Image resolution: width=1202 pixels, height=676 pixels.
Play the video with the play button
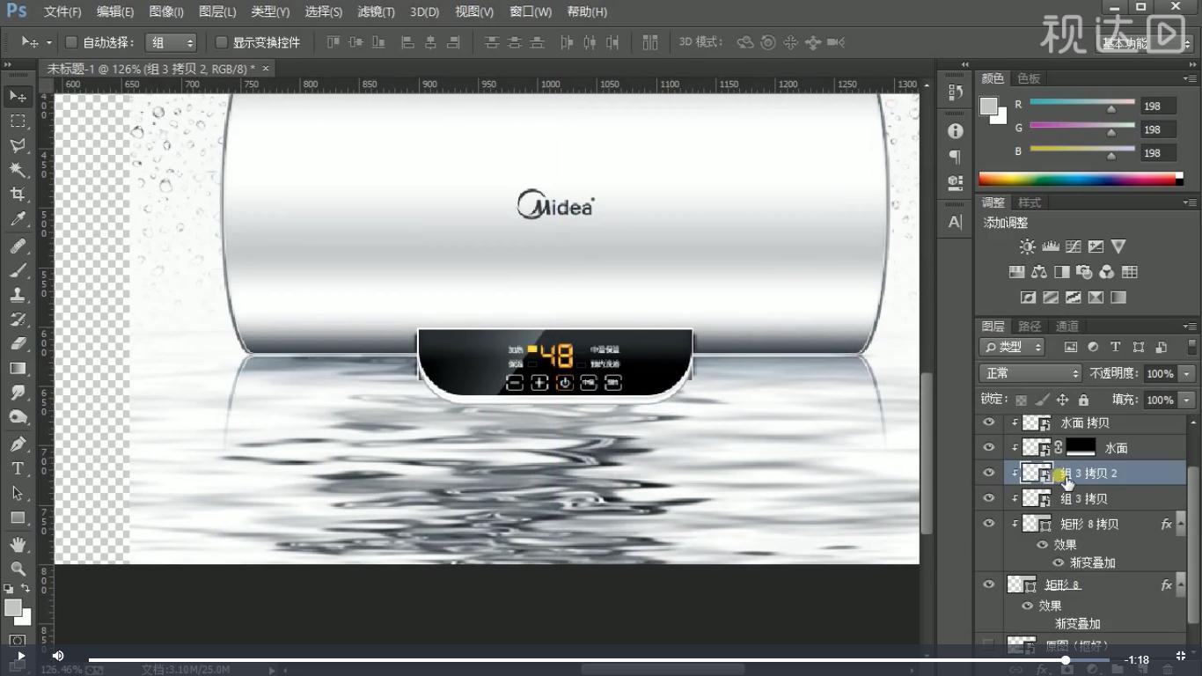[x=21, y=656]
